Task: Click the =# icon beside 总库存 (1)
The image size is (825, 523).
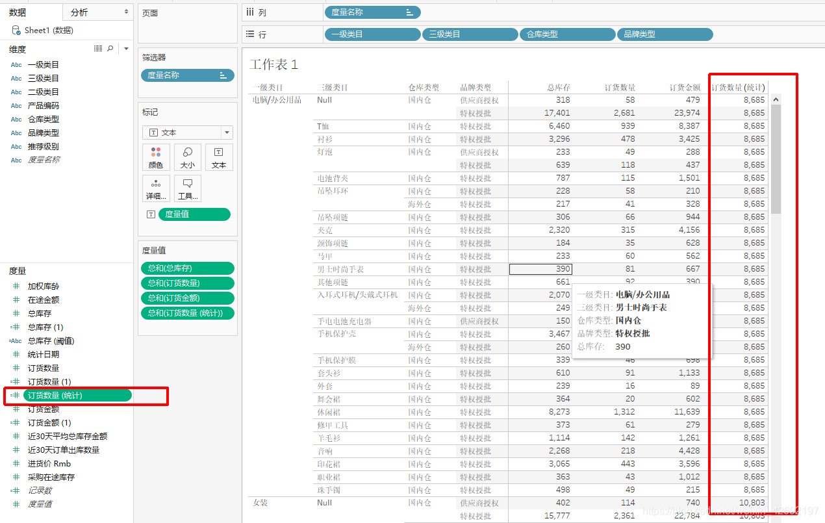Action: click(x=15, y=327)
